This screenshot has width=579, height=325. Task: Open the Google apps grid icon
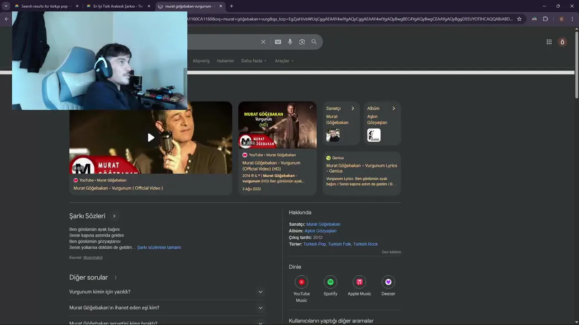(549, 42)
